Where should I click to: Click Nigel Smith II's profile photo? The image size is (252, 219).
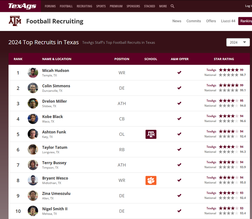coord(33,211)
